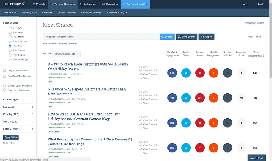Click the Facebook circle showing 290
Image resolution: width=272 pixels, height=161 pixels.
point(172,148)
